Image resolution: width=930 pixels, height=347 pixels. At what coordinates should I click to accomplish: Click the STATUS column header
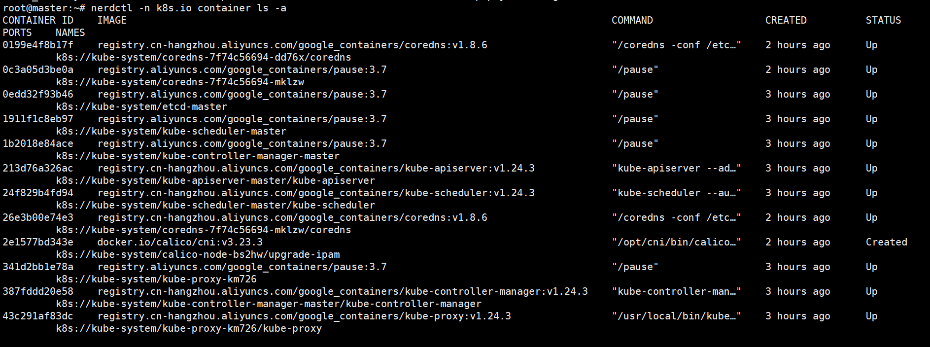coord(883,20)
